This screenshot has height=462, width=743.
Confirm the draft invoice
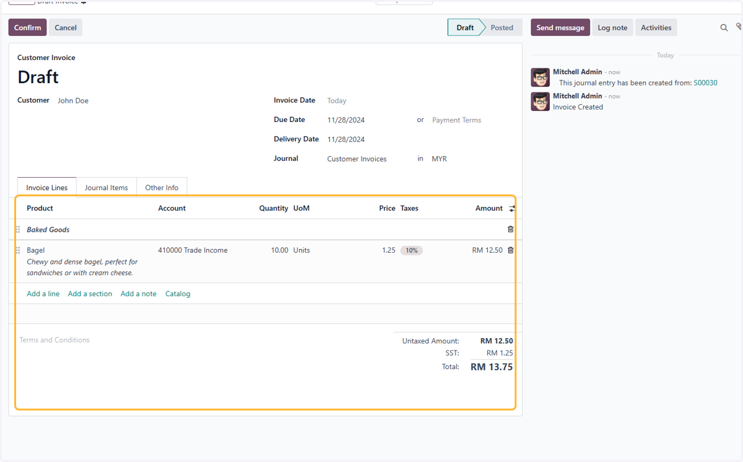point(27,27)
